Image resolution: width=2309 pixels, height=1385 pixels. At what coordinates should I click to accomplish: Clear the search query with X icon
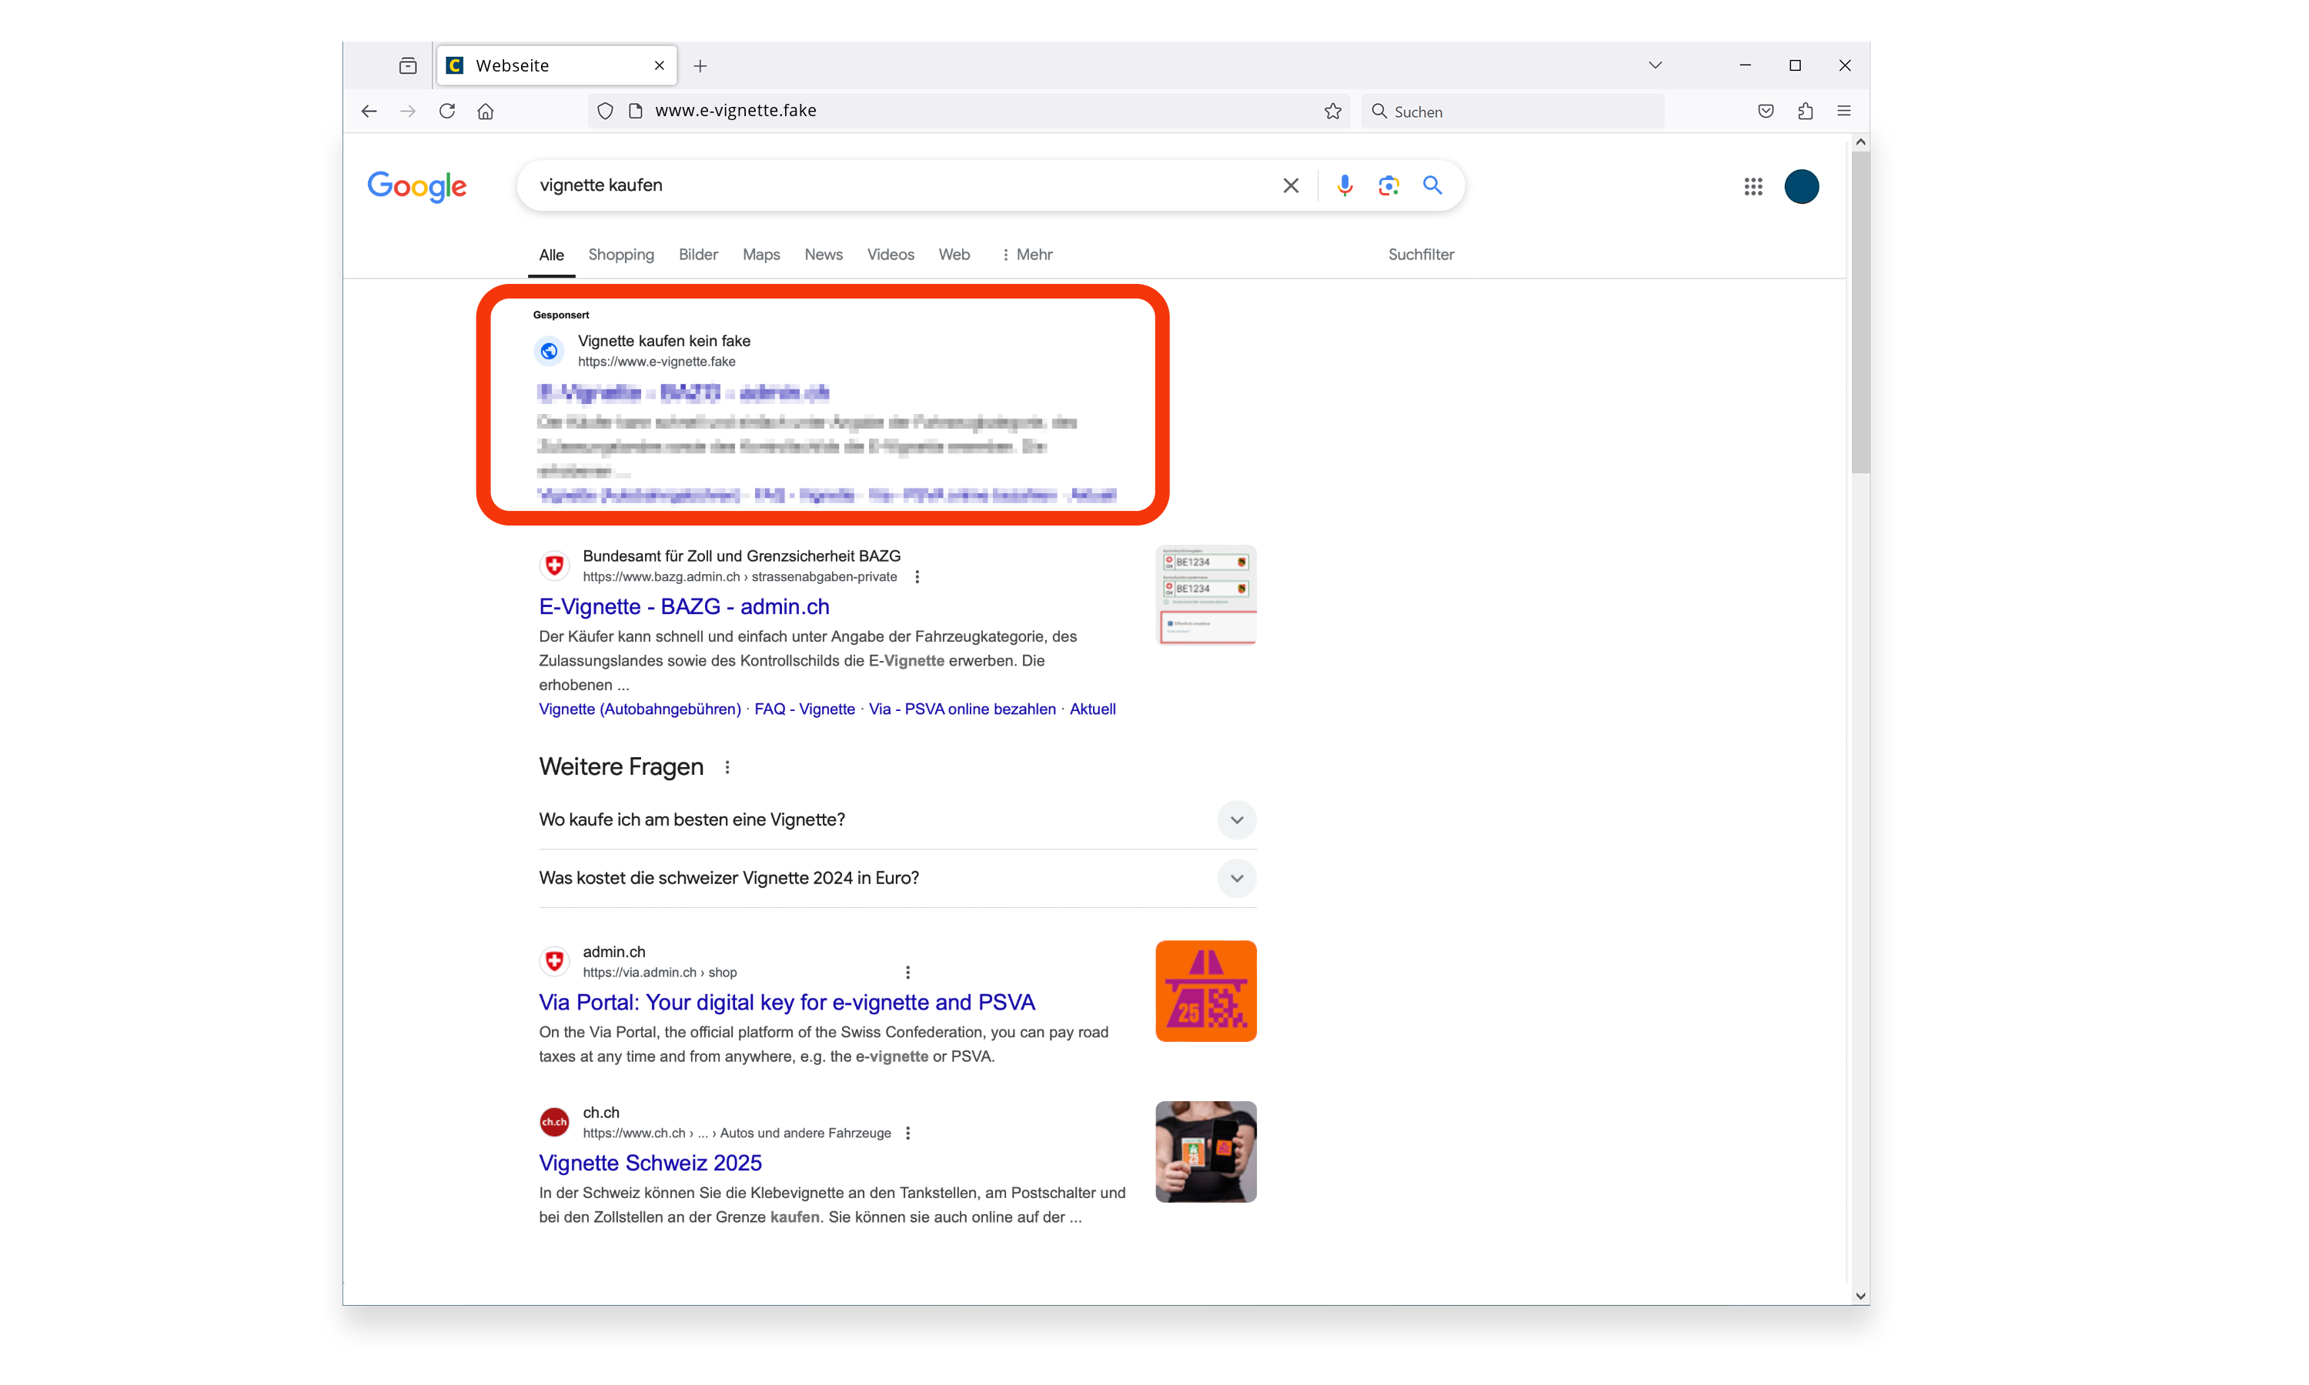click(1291, 185)
